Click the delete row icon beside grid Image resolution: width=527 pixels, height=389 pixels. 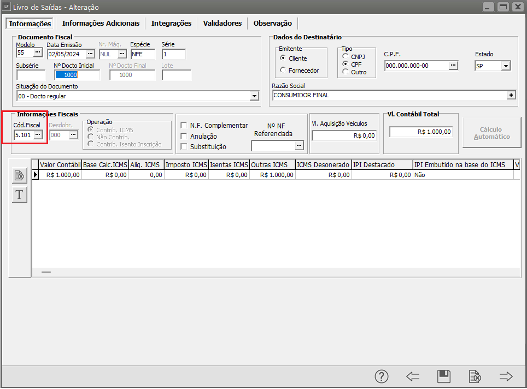pos(20,175)
